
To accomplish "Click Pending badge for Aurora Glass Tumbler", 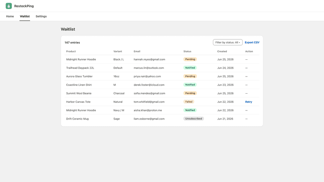I will pos(190,76).
